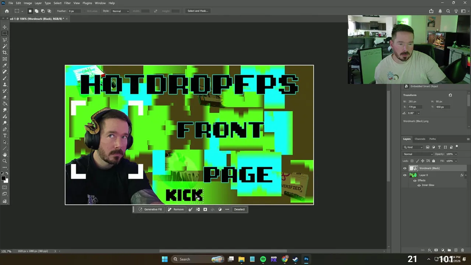
Task: Open the Search icon in Photoshop header
Action: pyautogui.click(x=448, y=11)
